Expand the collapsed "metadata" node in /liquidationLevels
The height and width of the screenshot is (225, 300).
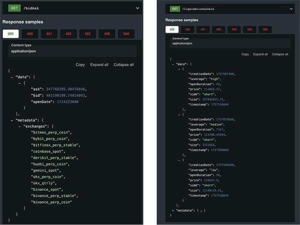pos(173,210)
